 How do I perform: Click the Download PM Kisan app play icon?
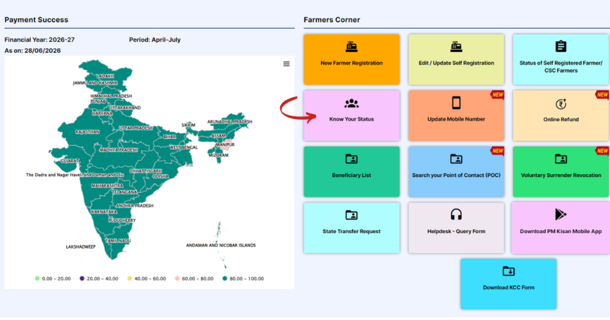point(560,214)
